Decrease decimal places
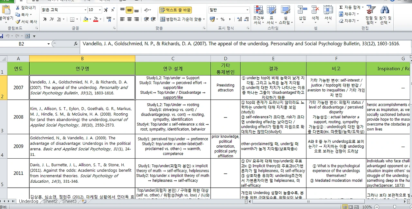The image size is (412, 209). (246, 19)
